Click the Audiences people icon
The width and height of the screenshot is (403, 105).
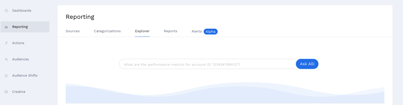click(x=6, y=59)
